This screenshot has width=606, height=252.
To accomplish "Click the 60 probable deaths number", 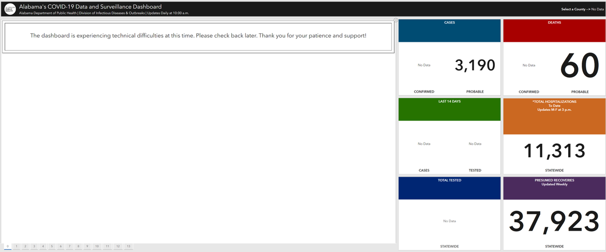I will (x=579, y=66).
